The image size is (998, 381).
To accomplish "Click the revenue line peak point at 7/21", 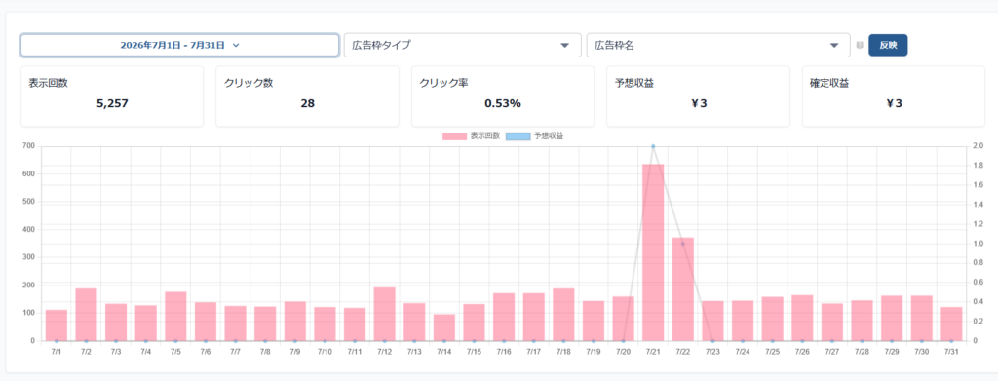I will click(x=653, y=146).
